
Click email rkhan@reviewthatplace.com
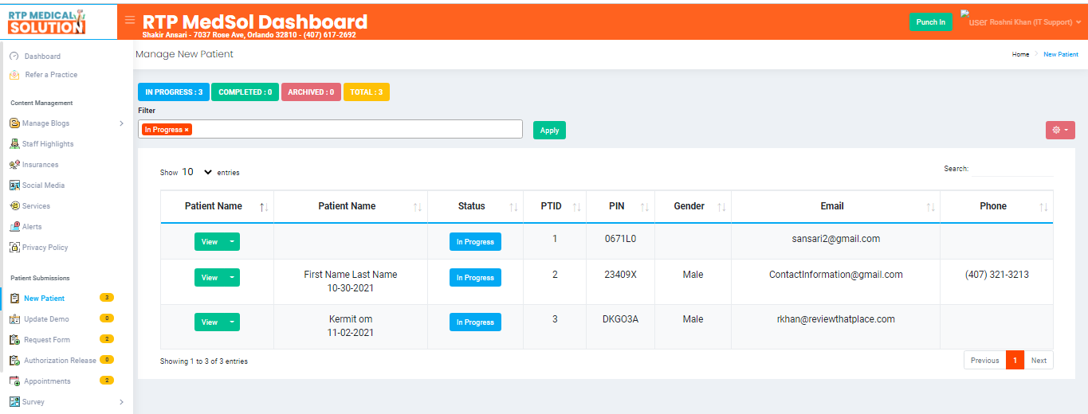(x=835, y=319)
